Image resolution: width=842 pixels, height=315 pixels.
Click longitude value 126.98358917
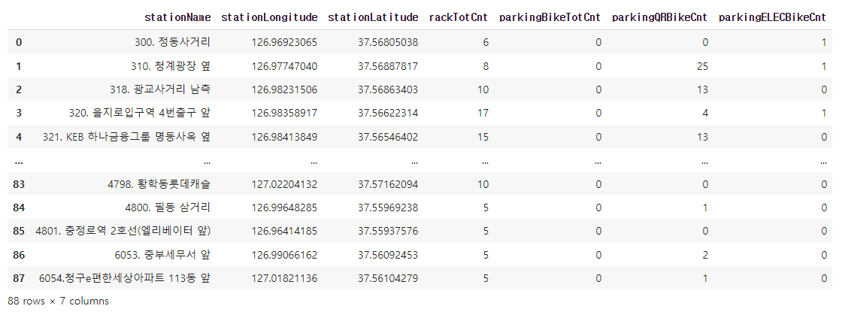click(x=284, y=114)
